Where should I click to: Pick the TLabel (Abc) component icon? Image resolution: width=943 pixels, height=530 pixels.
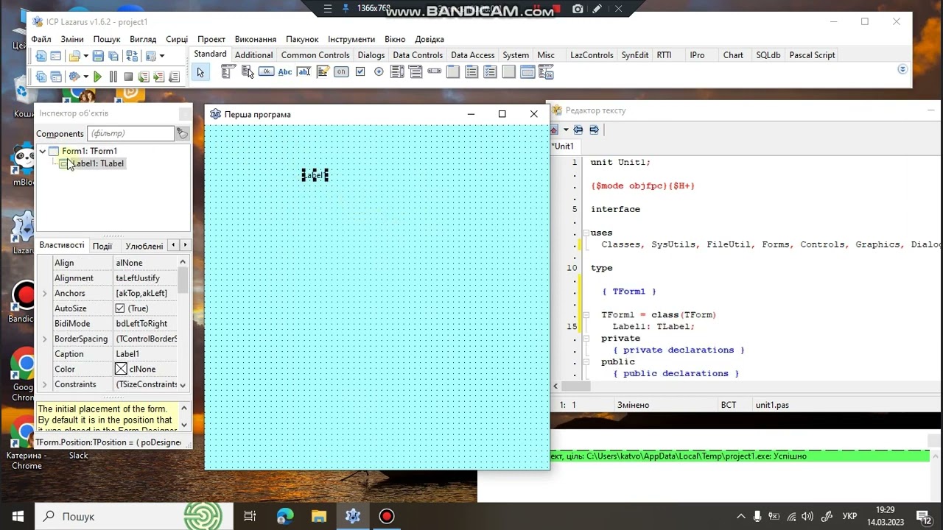point(284,71)
